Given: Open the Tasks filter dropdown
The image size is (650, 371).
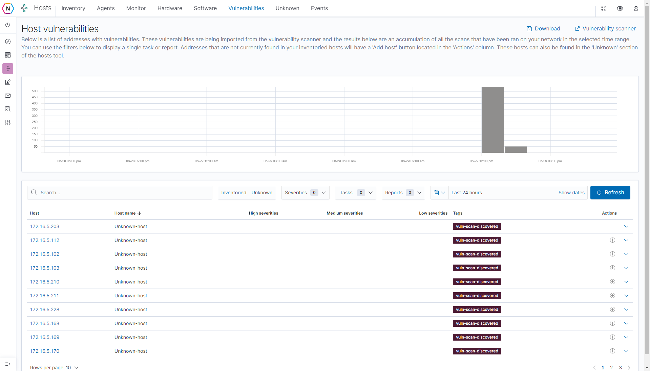Looking at the screenshot, I should [356, 193].
